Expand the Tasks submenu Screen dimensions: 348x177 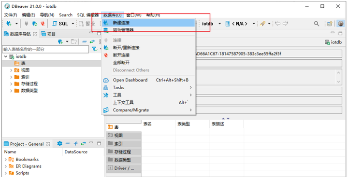pyautogui.click(x=148, y=87)
